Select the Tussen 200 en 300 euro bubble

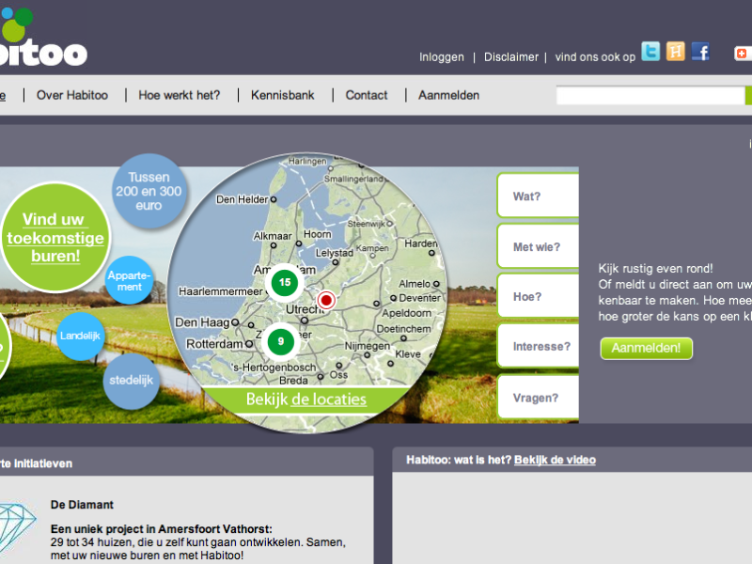[x=149, y=191]
